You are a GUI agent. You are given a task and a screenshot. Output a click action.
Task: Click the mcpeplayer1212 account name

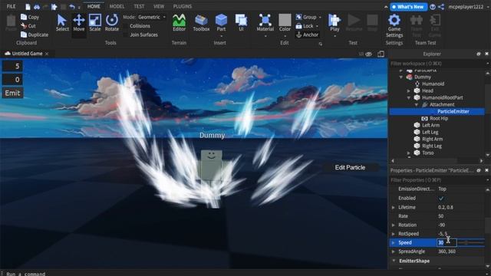tap(466, 7)
